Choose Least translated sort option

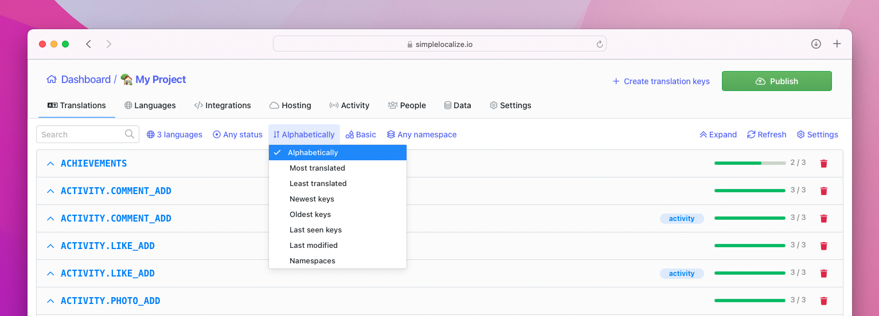[338, 184]
